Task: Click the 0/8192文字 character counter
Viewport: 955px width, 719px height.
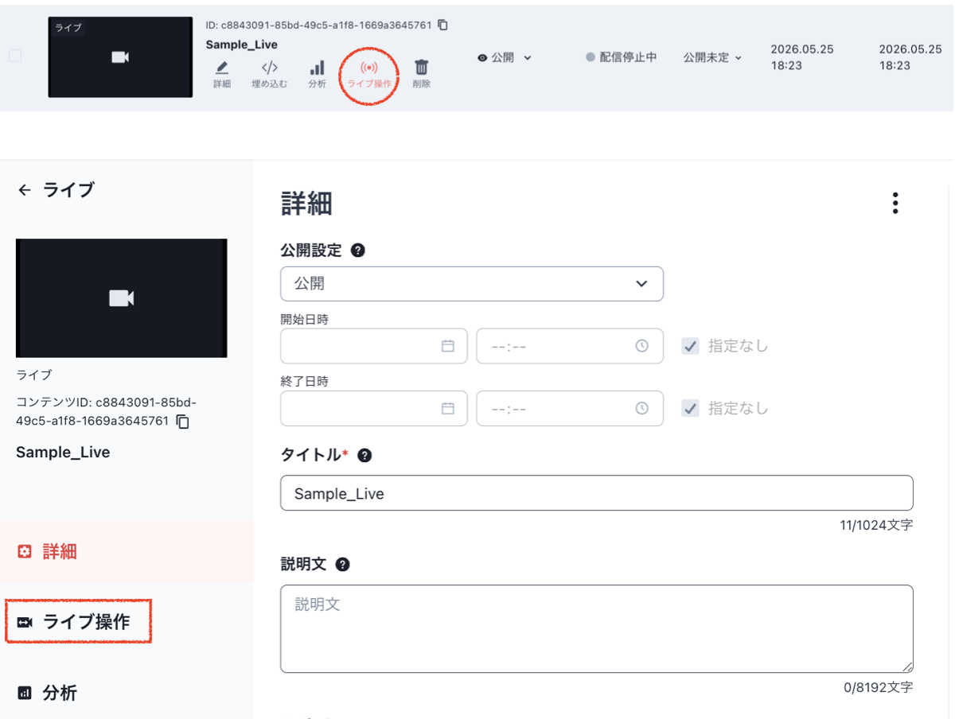Action: click(879, 687)
